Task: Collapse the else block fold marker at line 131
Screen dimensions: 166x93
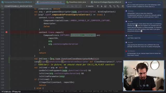Action: click(10, 88)
